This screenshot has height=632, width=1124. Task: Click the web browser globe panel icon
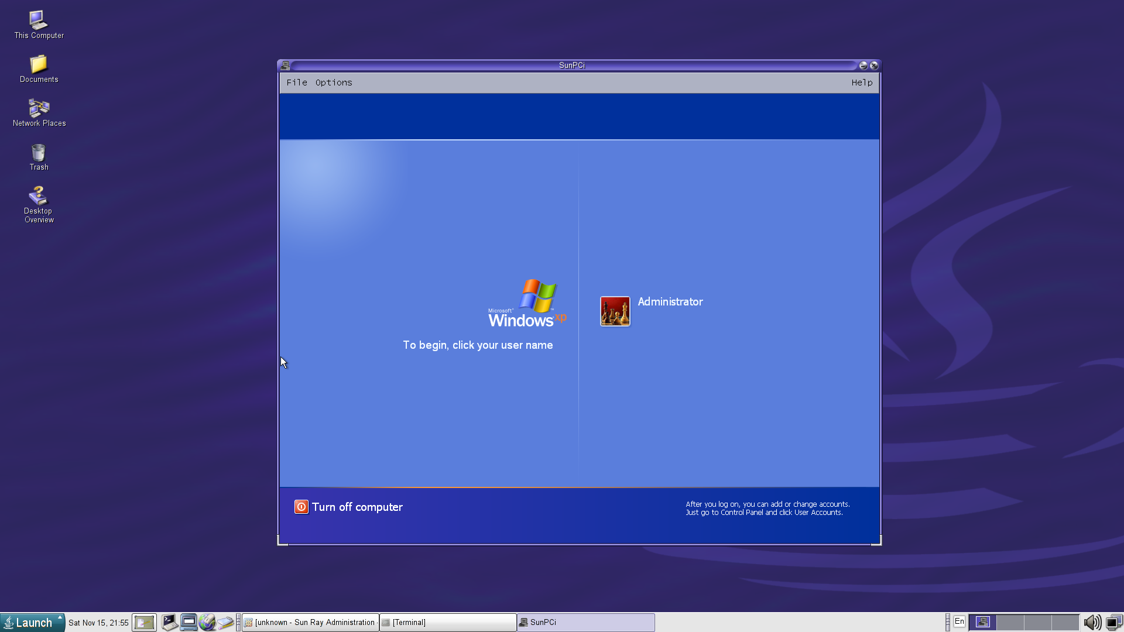207,622
